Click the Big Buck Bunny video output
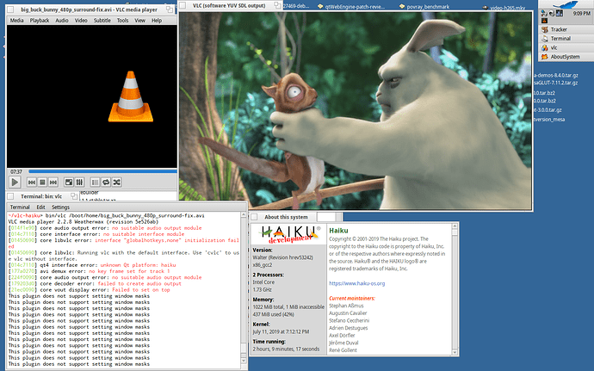Image resolution: width=594 pixels, height=371 pixels. [x=356, y=110]
